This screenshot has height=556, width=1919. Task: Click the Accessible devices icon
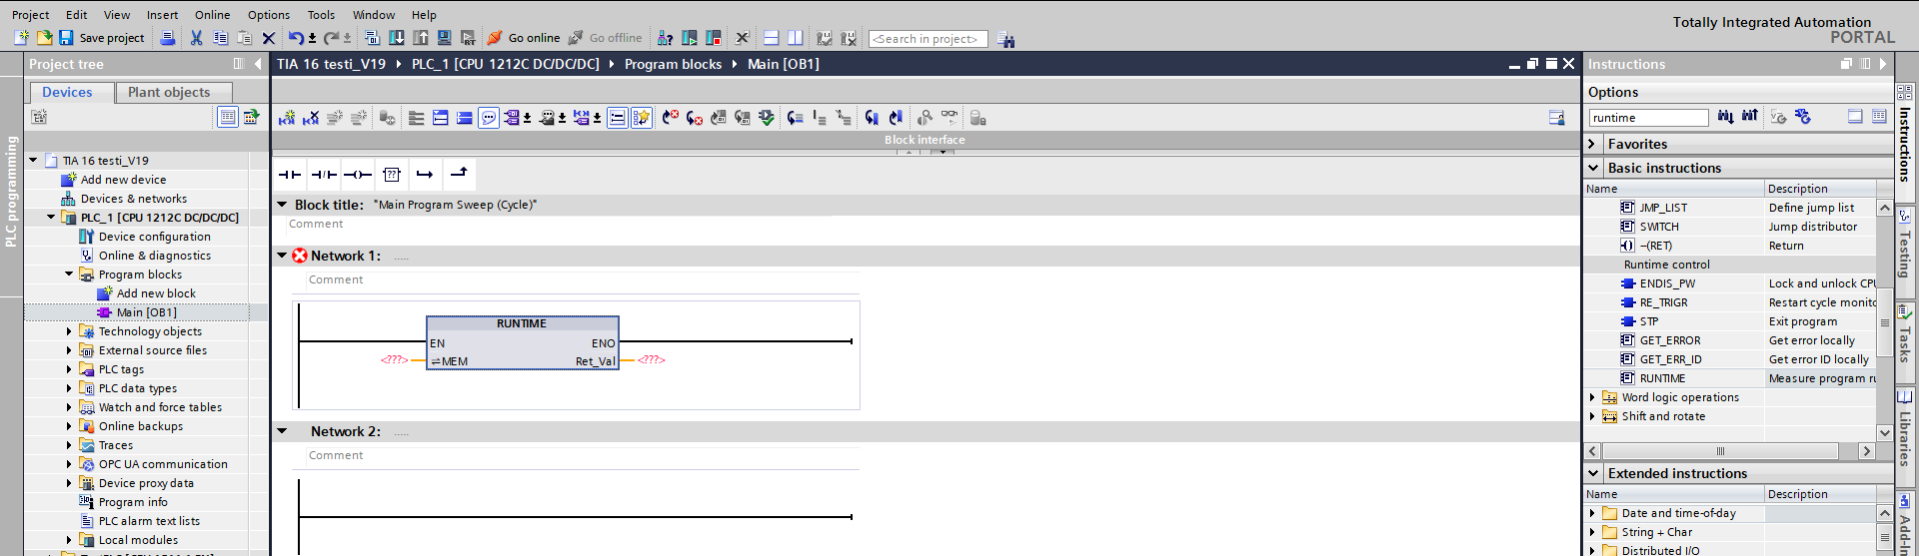click(x=665, y=38)
